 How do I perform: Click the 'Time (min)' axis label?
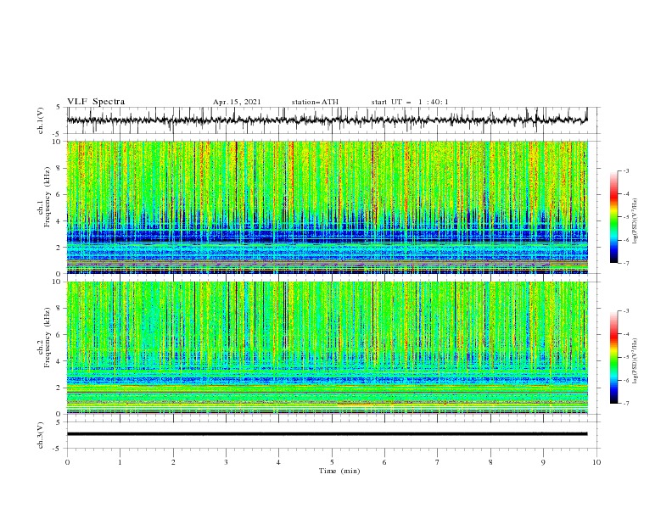[x=339, y=471]
